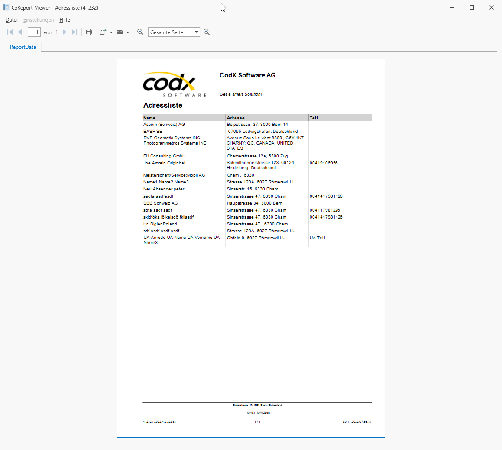Open the print dialog via printer icon
The height and width of the screenshot is (450, 502).
pyautogui.click(x=89, y=32)
